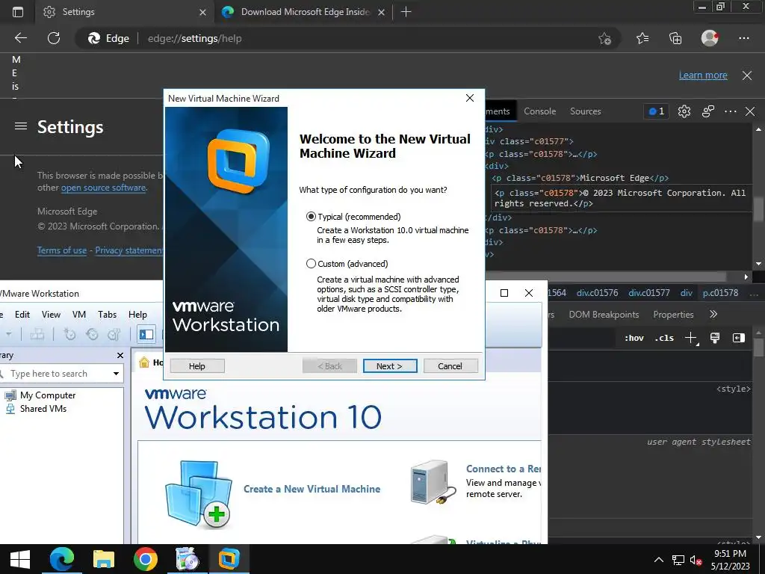Viewport: 765px width, 574px height.
Task: Click the Learn more link in Edge
Action: tap(703, 75)
